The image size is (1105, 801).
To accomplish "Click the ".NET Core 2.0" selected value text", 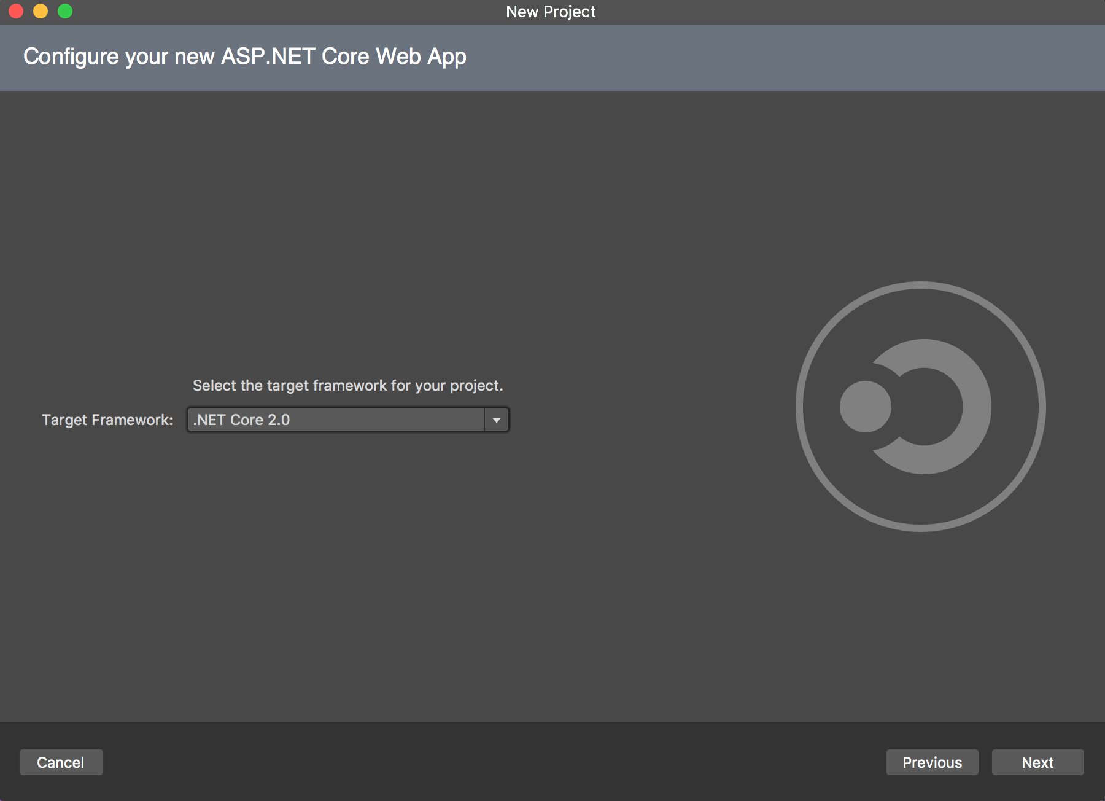I will (241, 420).
